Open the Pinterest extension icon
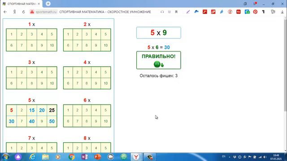The image size is (287, 161). point(255,12)
